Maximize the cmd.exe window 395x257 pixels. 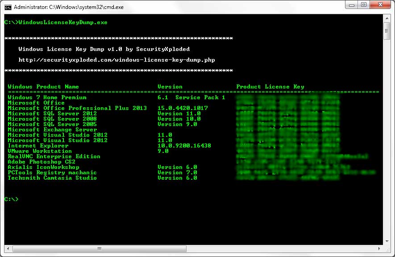pos(364,5)
